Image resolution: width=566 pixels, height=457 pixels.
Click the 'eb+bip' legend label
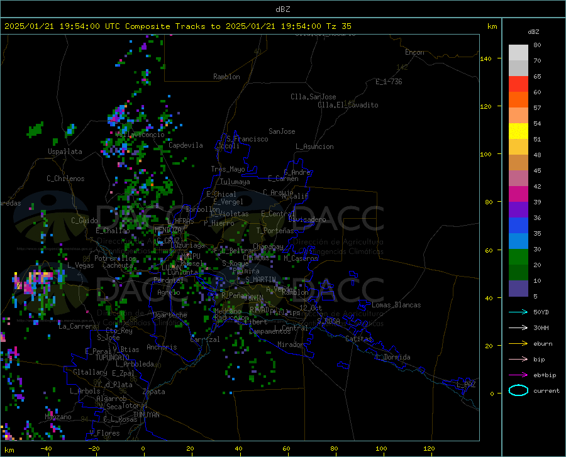pyautogui.click(x=545, y=375)
